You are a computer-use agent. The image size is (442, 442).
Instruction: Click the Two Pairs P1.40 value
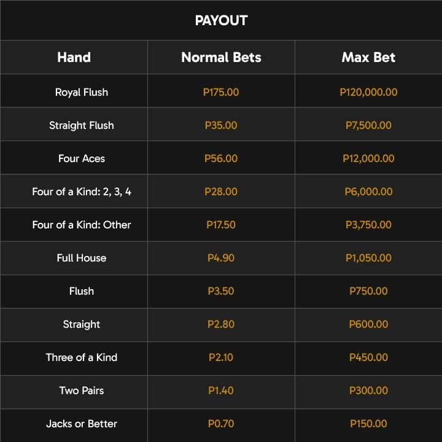(221, 390)
